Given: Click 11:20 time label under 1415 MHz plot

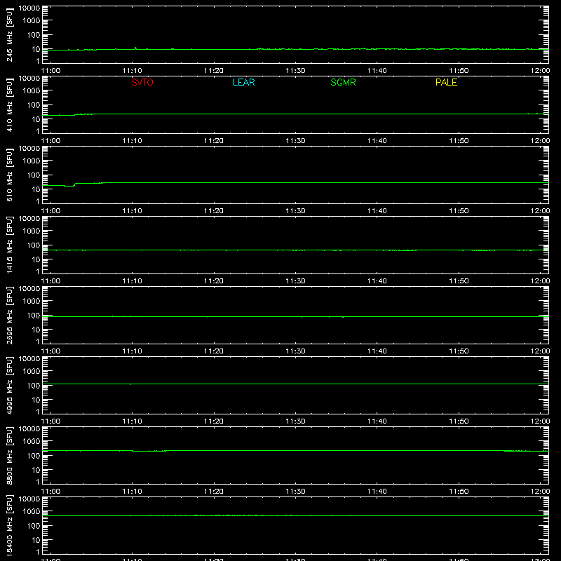Looking at the screenshot, I should pos(214,281).
